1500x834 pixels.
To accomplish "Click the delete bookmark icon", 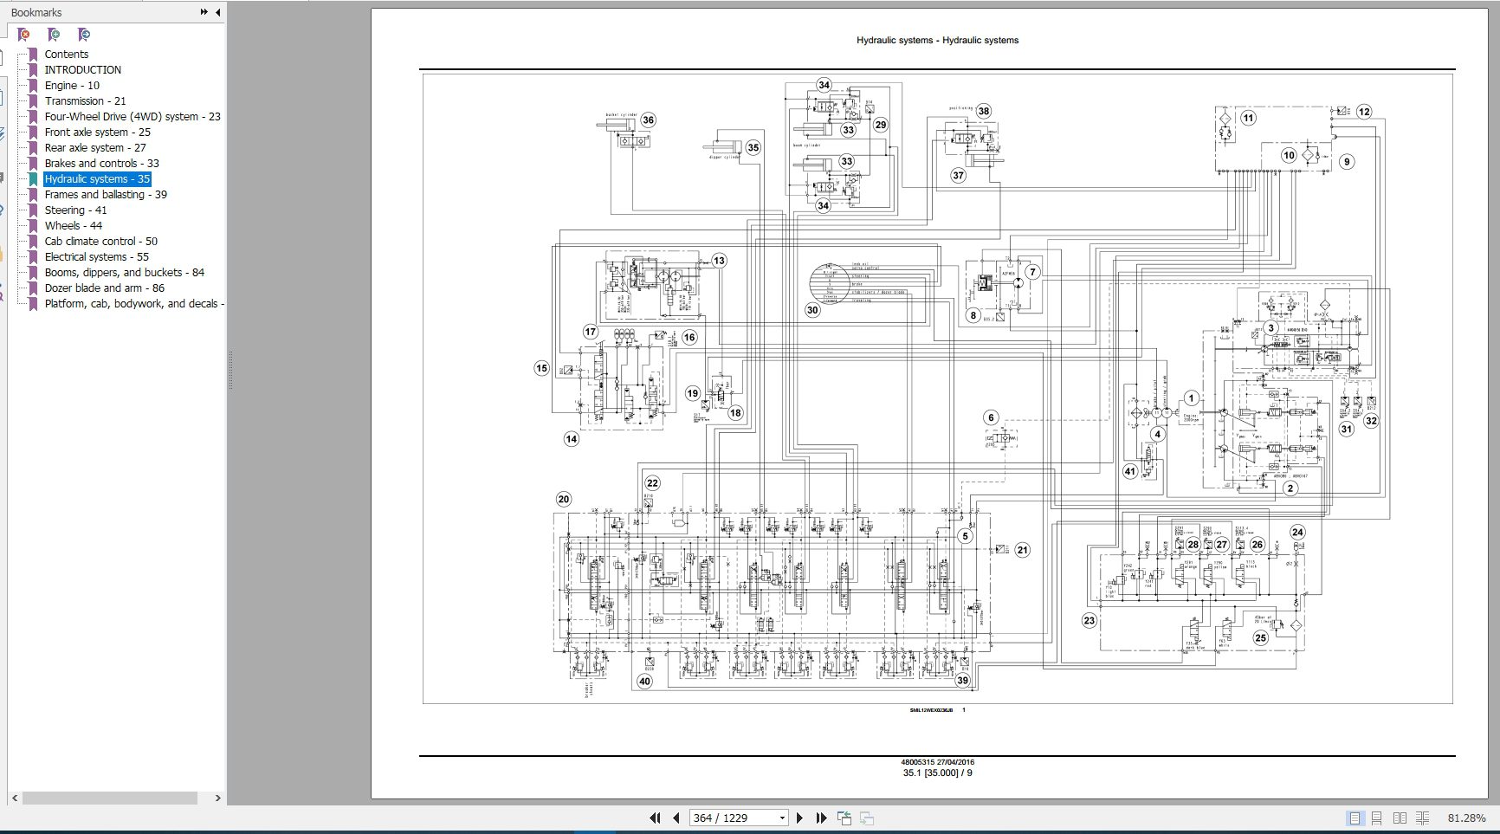I will pyautogui.click(x=24, y=35).
